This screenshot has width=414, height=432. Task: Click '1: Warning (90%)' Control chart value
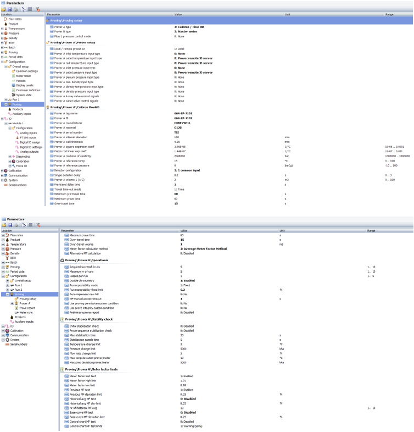[x=191, y=426]
